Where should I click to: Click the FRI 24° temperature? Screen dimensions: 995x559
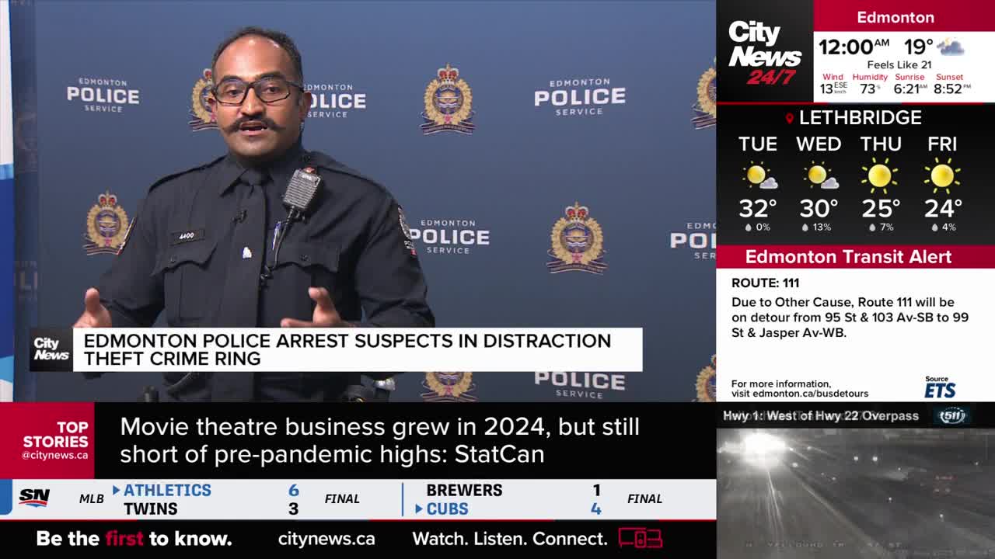(x=943, y=208)
